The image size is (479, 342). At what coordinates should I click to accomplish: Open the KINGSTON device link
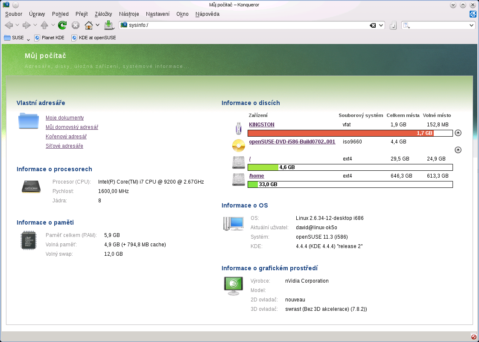point(262,125)
